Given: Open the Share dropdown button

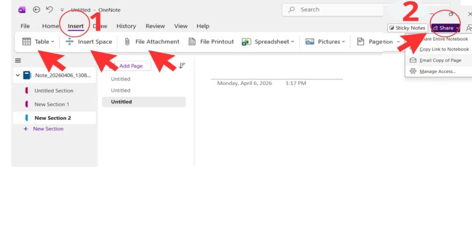Looking at the screenshot, I should point(446,28).
